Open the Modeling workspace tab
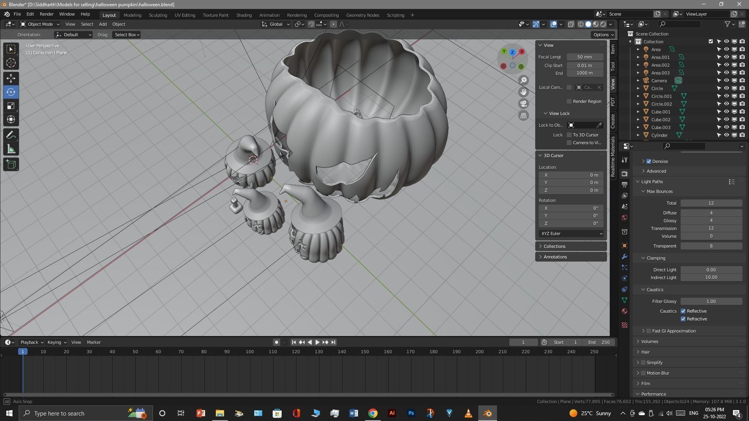Viewport: 749px width, 421px height. click(x=132, y=15)
